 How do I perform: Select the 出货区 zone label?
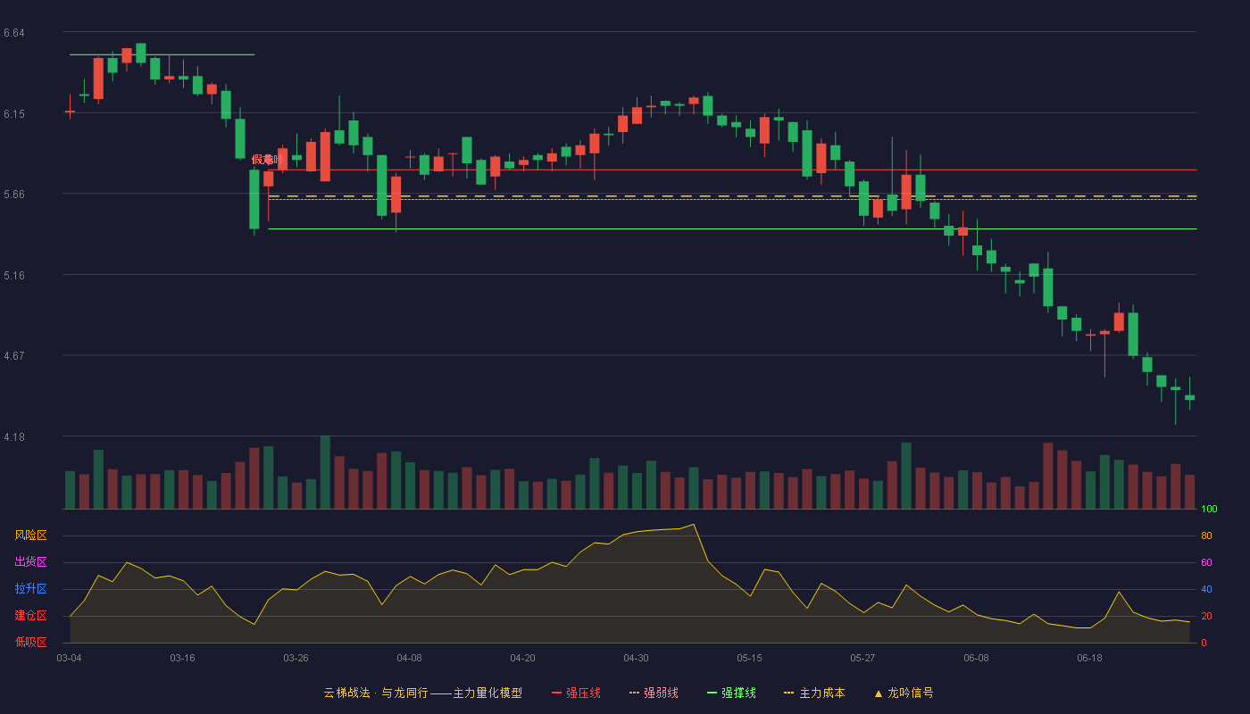pyautogui.click(x=30, y=562)
